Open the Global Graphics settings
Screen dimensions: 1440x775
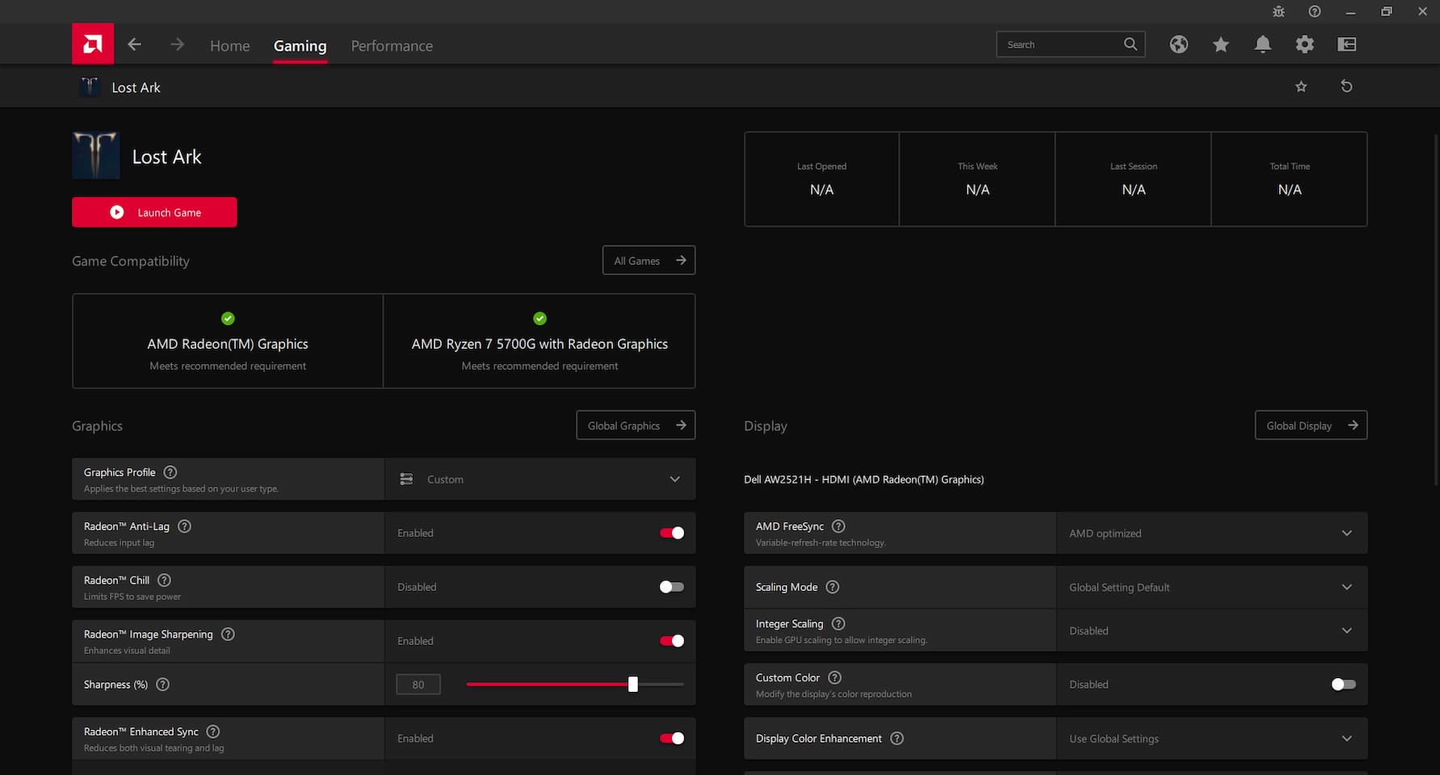[x=636, y=425]
